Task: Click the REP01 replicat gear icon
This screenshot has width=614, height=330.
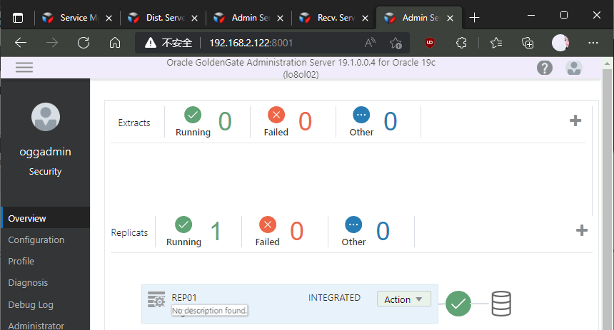Action: (x=156, y=300)
